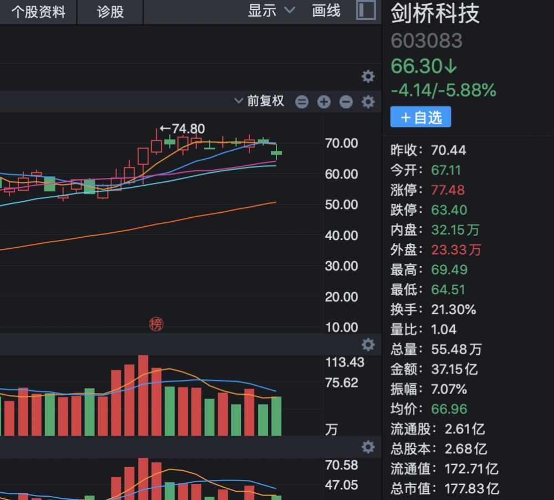Viewport: 554px width, 500px height.
Task: Click the 总市值 value 177.83亿
Action: [471, 489]
